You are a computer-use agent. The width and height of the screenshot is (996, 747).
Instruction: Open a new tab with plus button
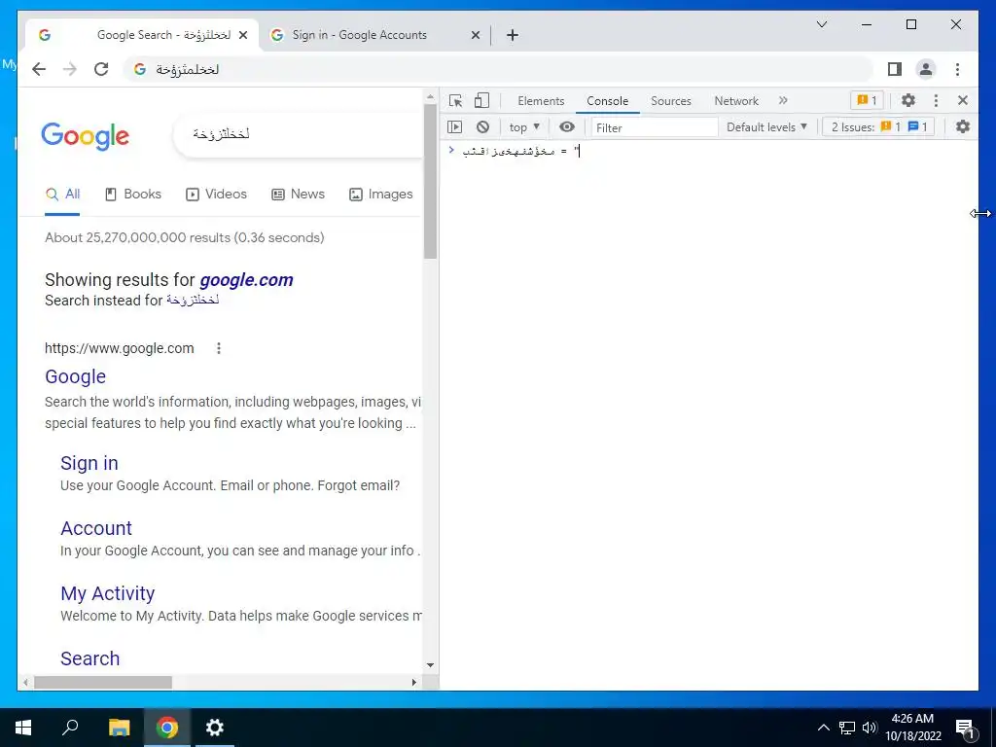point(512,36)
